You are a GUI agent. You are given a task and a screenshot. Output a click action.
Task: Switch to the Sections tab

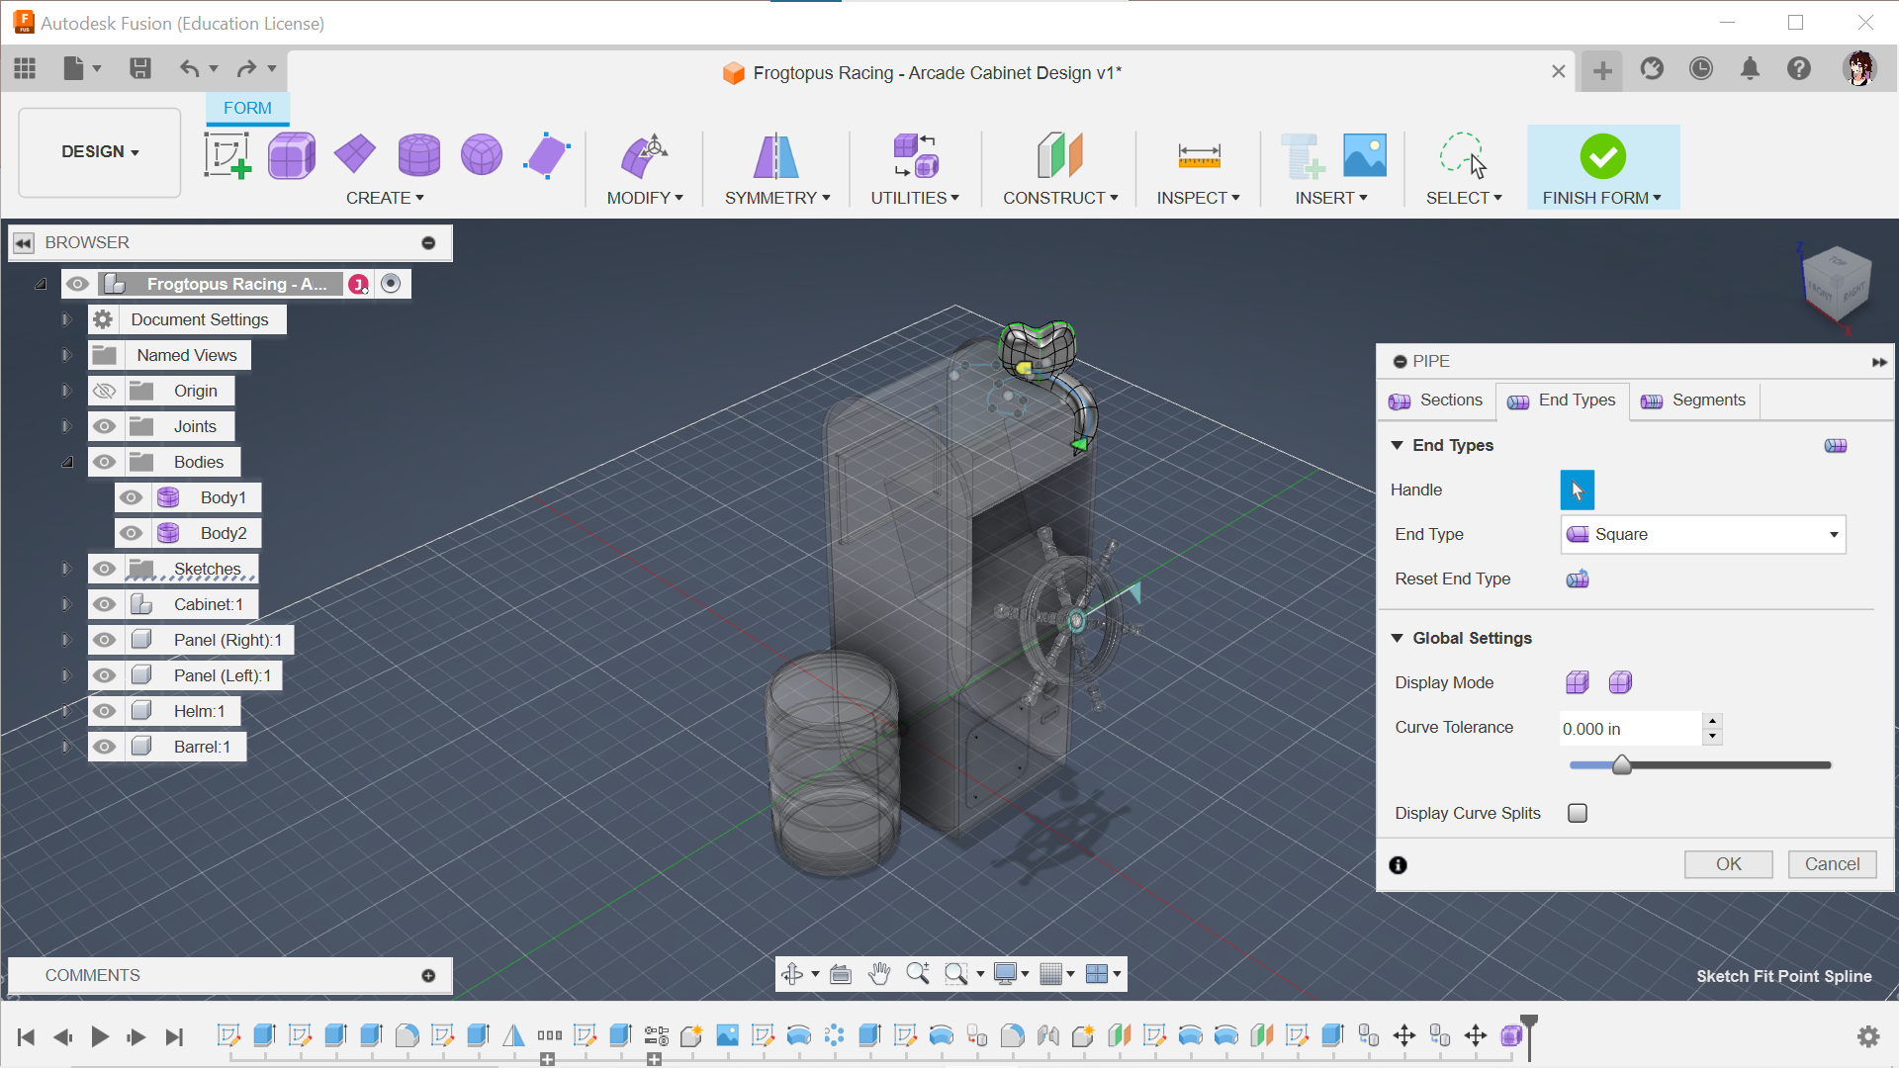click(1436, 400)
